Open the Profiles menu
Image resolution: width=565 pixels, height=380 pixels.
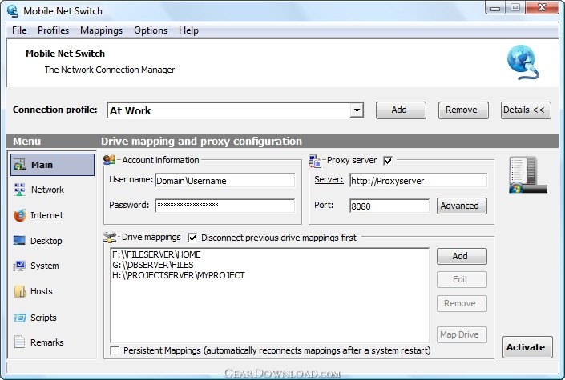click(x=53, y=30)
